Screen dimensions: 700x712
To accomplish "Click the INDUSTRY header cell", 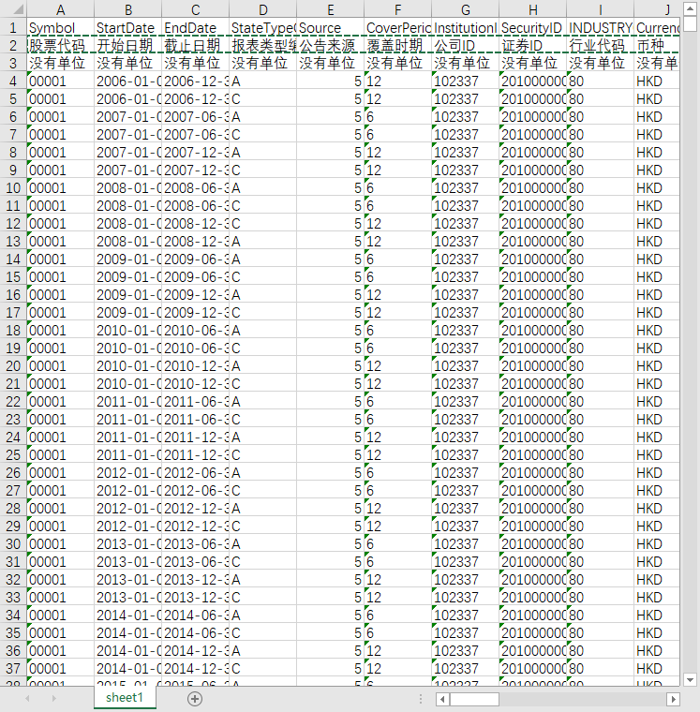I will 600,28.
